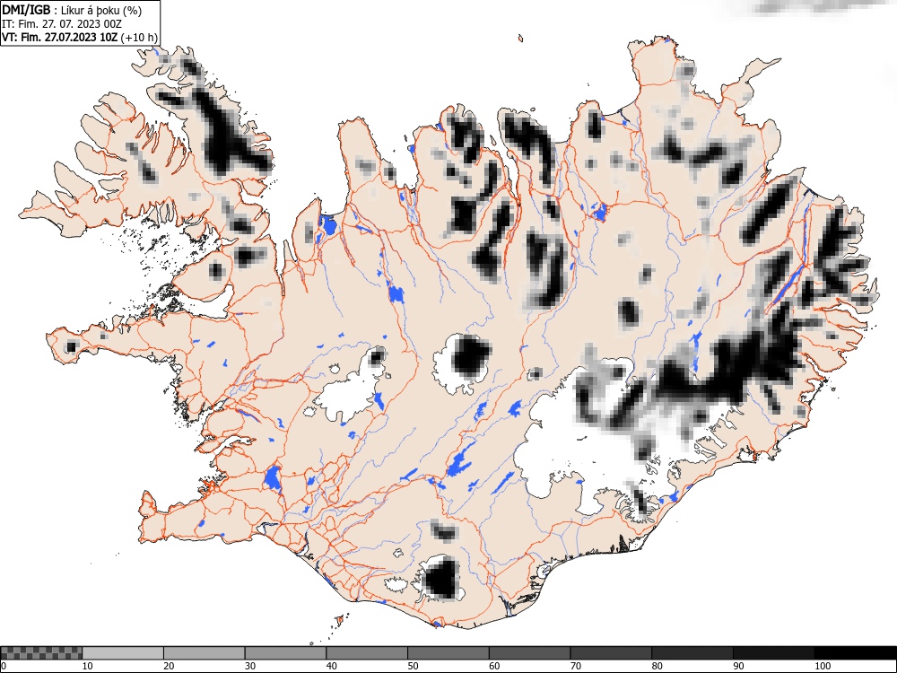This screenshot has width=897, height=673.
Task: Click the lightest gray 10–20 scale segment
Action: pyautogui.click(x=123, y=653)
